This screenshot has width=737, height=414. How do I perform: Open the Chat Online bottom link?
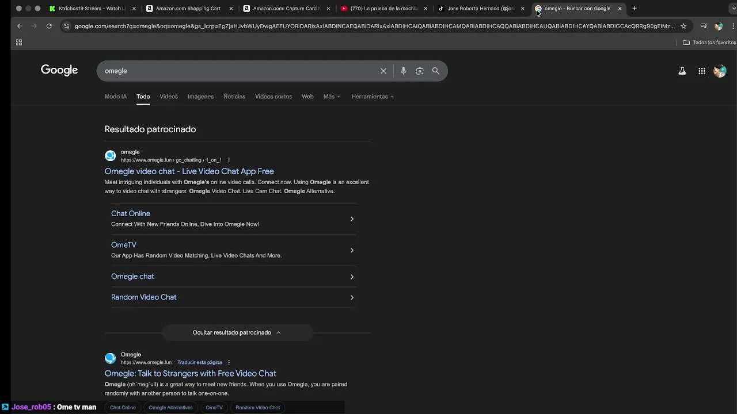(123, 408)
